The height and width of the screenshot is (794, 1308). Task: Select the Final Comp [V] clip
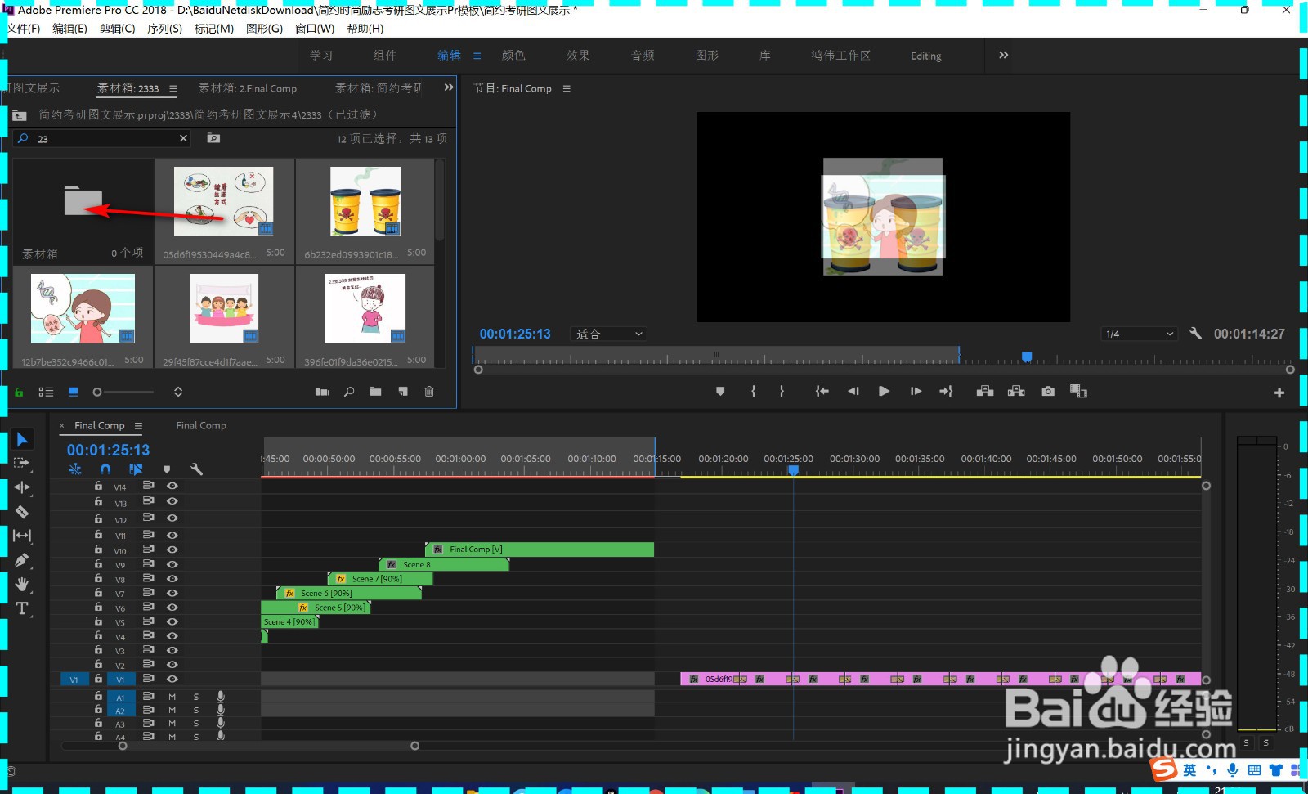click(540, 550)
